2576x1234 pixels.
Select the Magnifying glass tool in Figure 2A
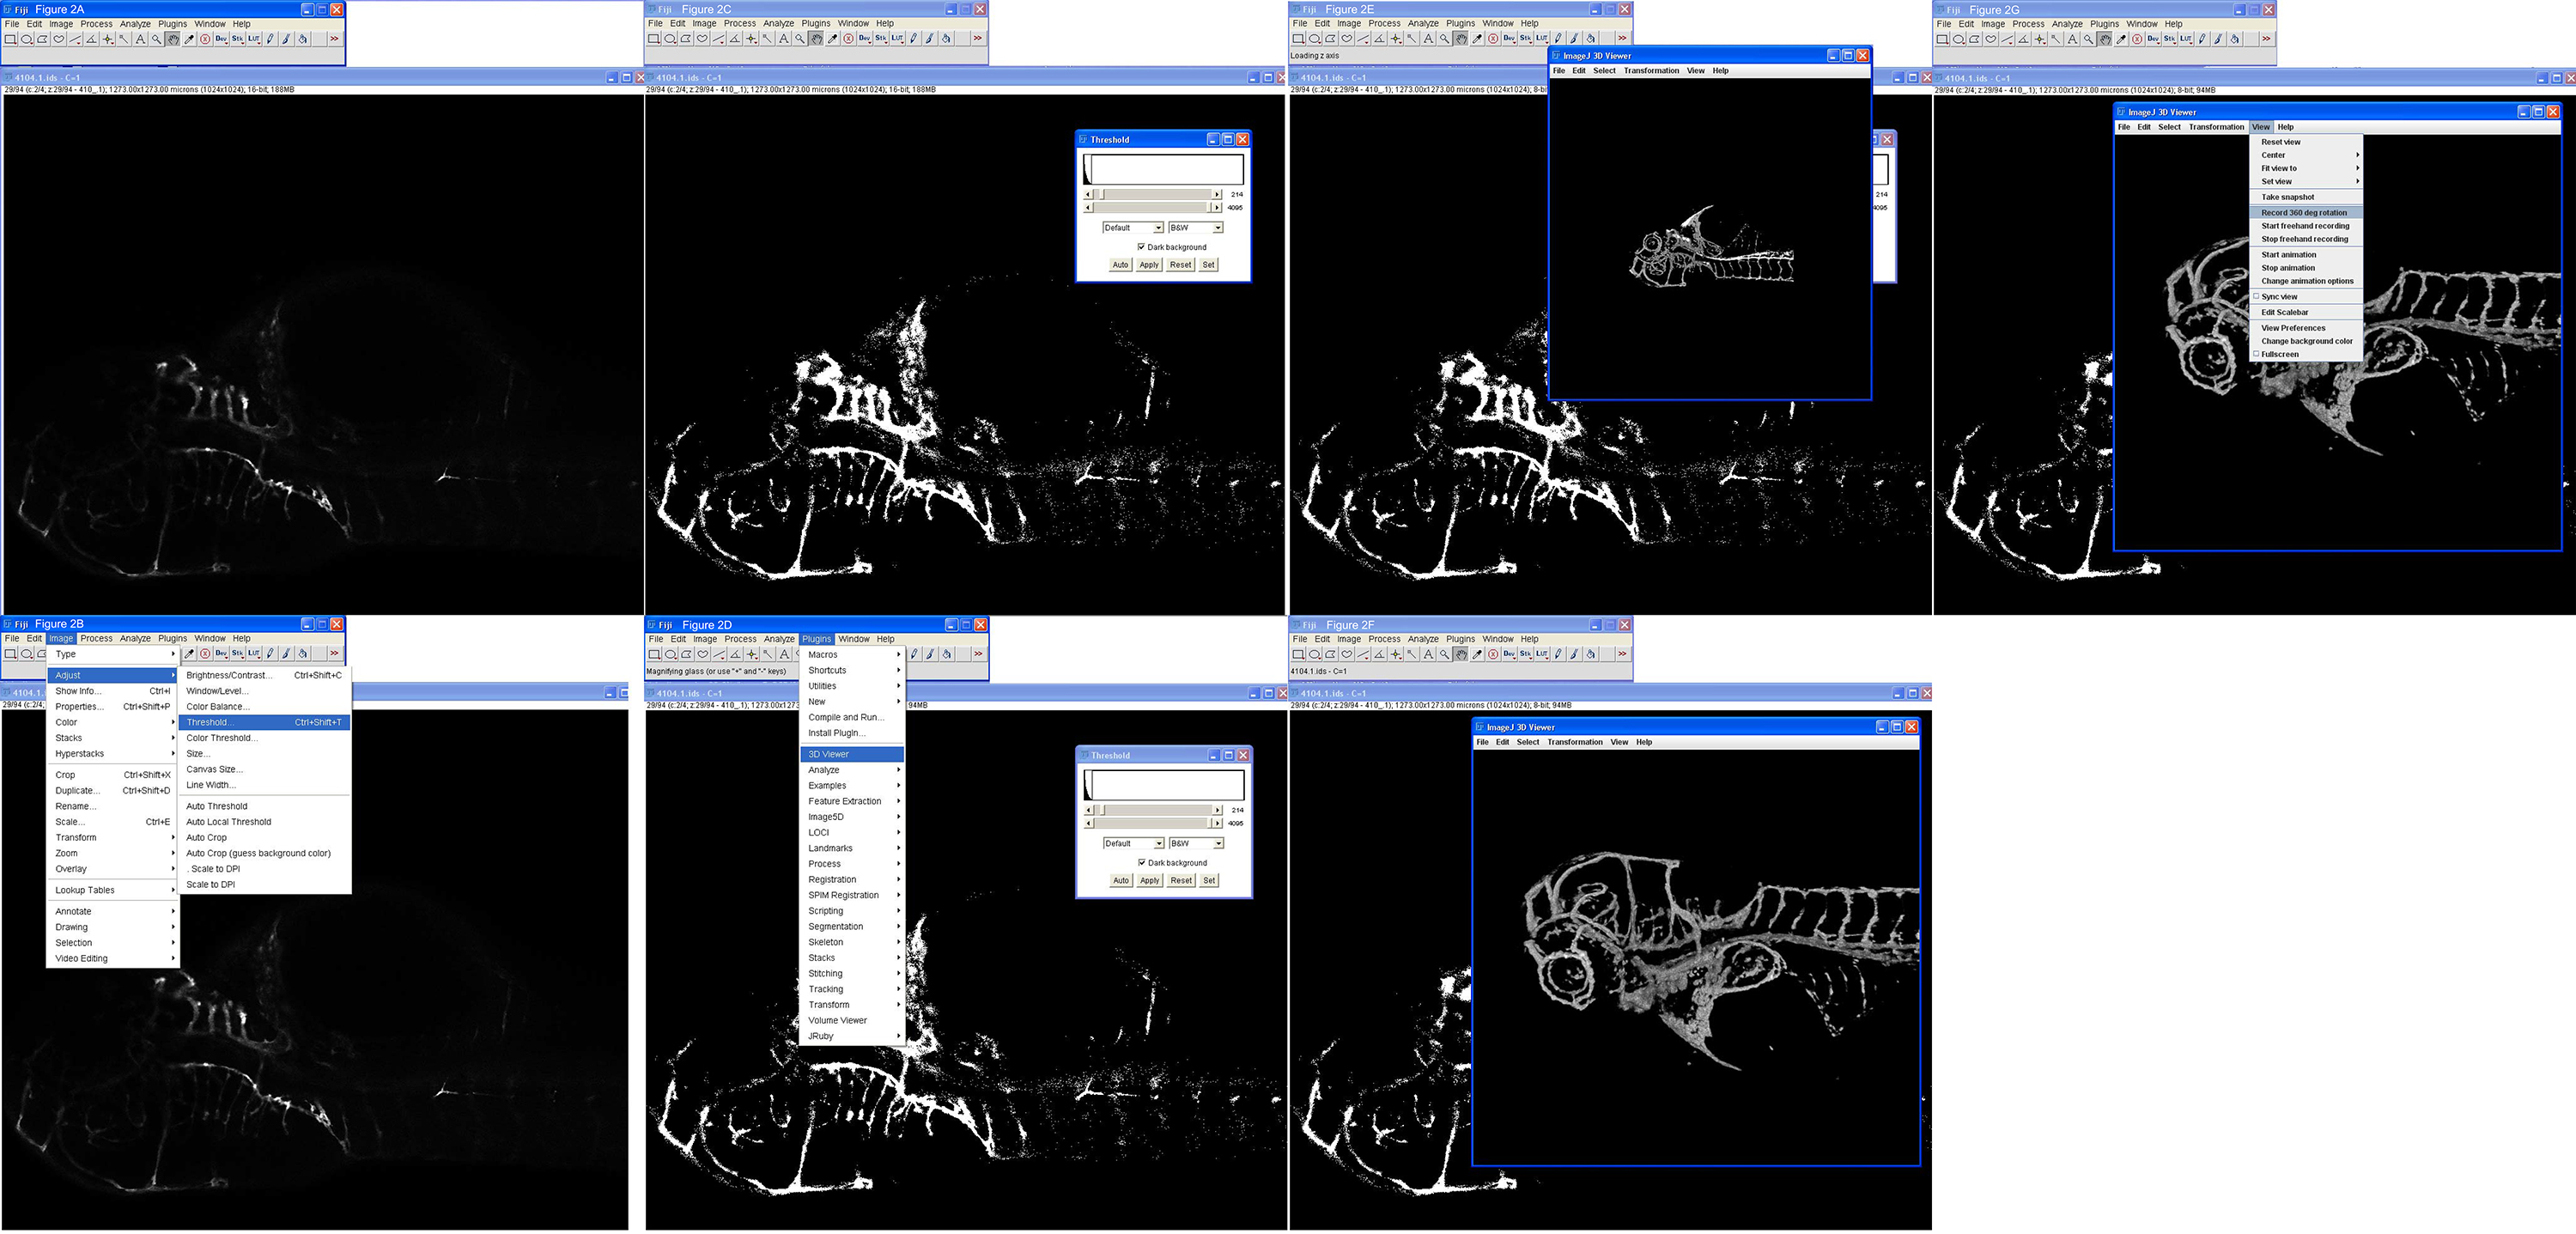point(156,40)
